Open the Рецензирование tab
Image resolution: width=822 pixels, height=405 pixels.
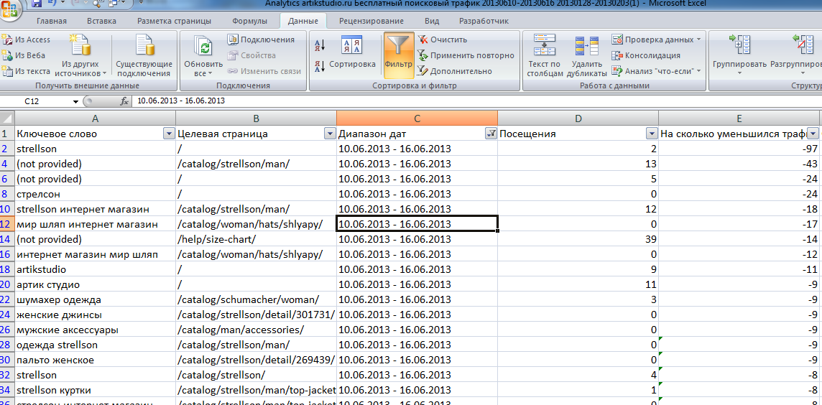point(371,21)
